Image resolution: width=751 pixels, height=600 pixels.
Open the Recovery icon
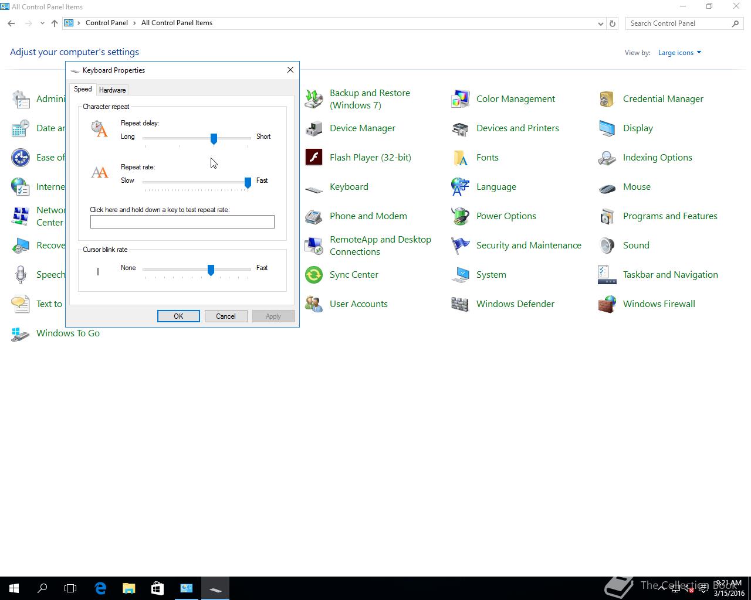(x=21, y=246)
